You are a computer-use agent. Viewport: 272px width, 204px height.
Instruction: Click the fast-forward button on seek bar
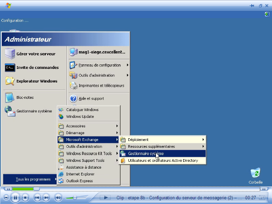tap(264, 189)
